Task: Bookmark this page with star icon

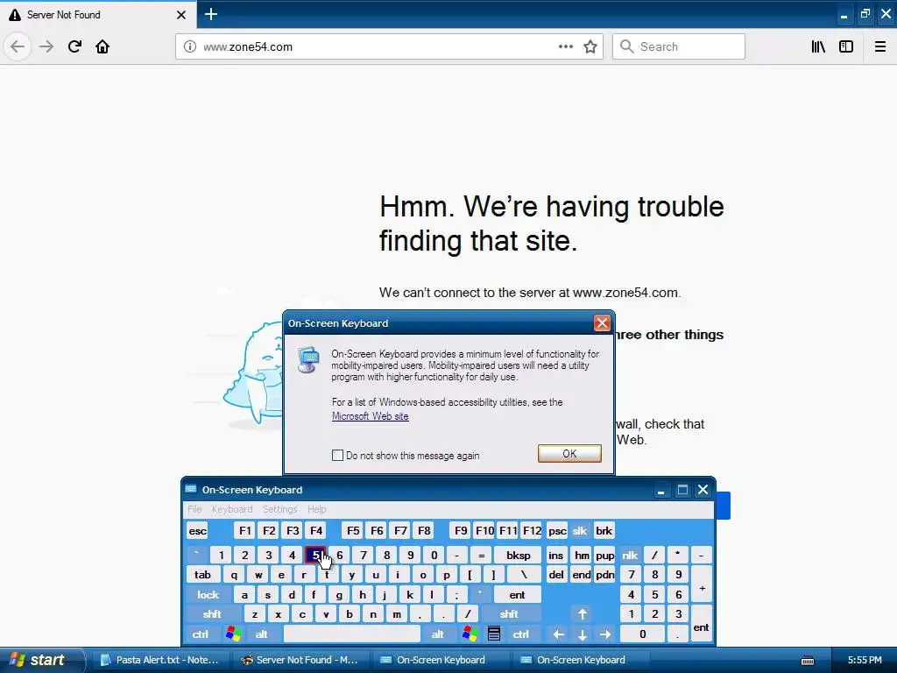Action: pos(590,46)
